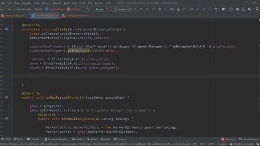Viewport: 260px width, 146px height.
Task: Open the Terminal tool window
Action: click(x=33, y=139)
